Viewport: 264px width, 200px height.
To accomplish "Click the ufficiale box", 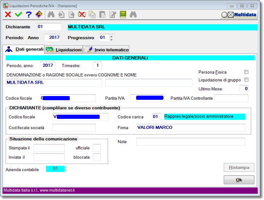I will tap(97, 148).
